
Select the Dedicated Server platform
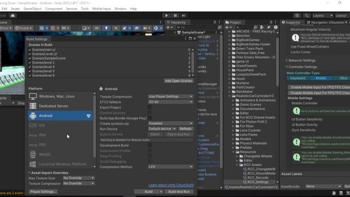pyautogui.click(x=60, y=106)
